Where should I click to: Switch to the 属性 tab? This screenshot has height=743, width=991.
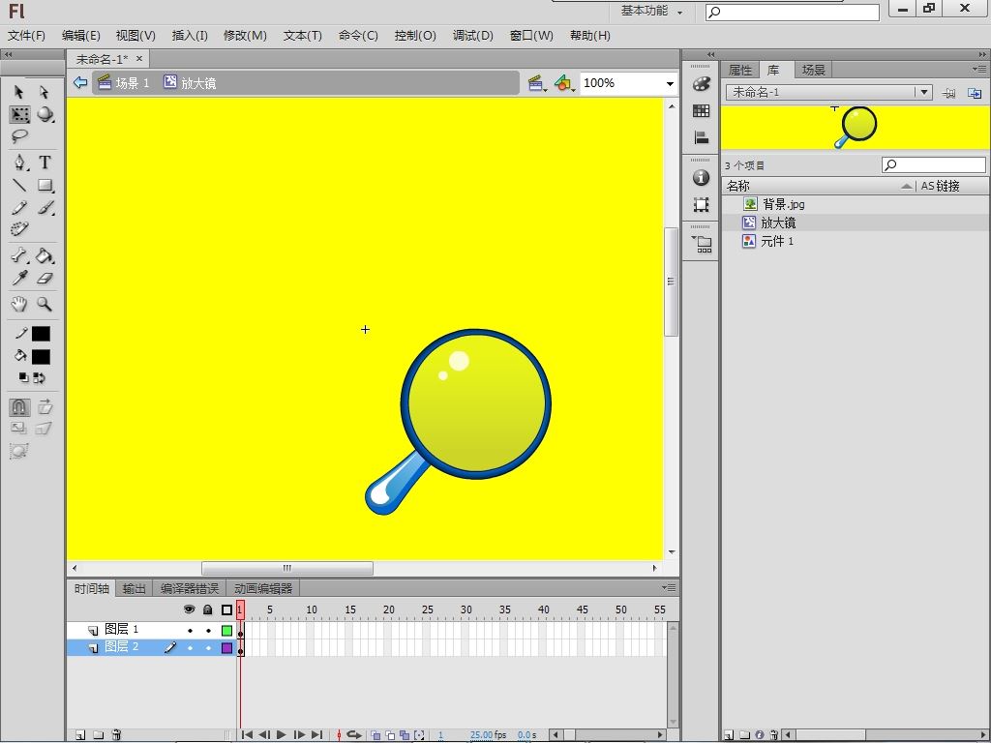pyautogui.click(x=740, y=70)
